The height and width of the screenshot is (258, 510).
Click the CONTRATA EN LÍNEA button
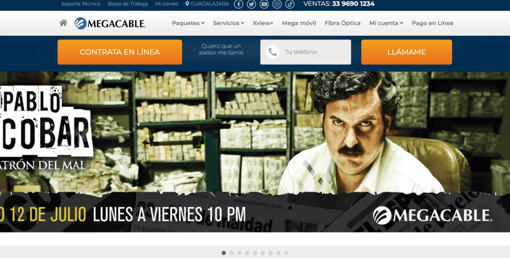(120, 52)
